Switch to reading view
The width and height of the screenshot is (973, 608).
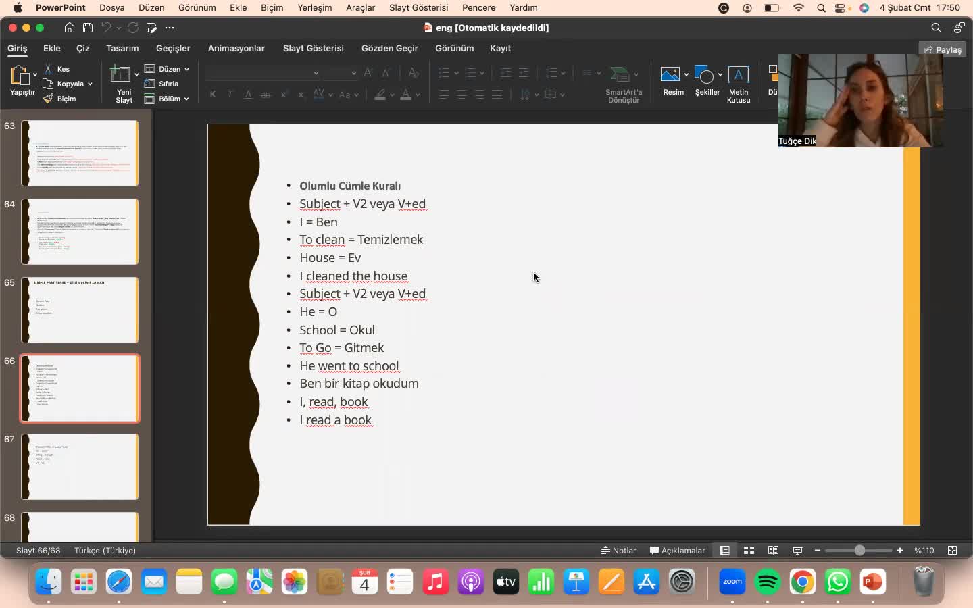[x=773, y=551]
